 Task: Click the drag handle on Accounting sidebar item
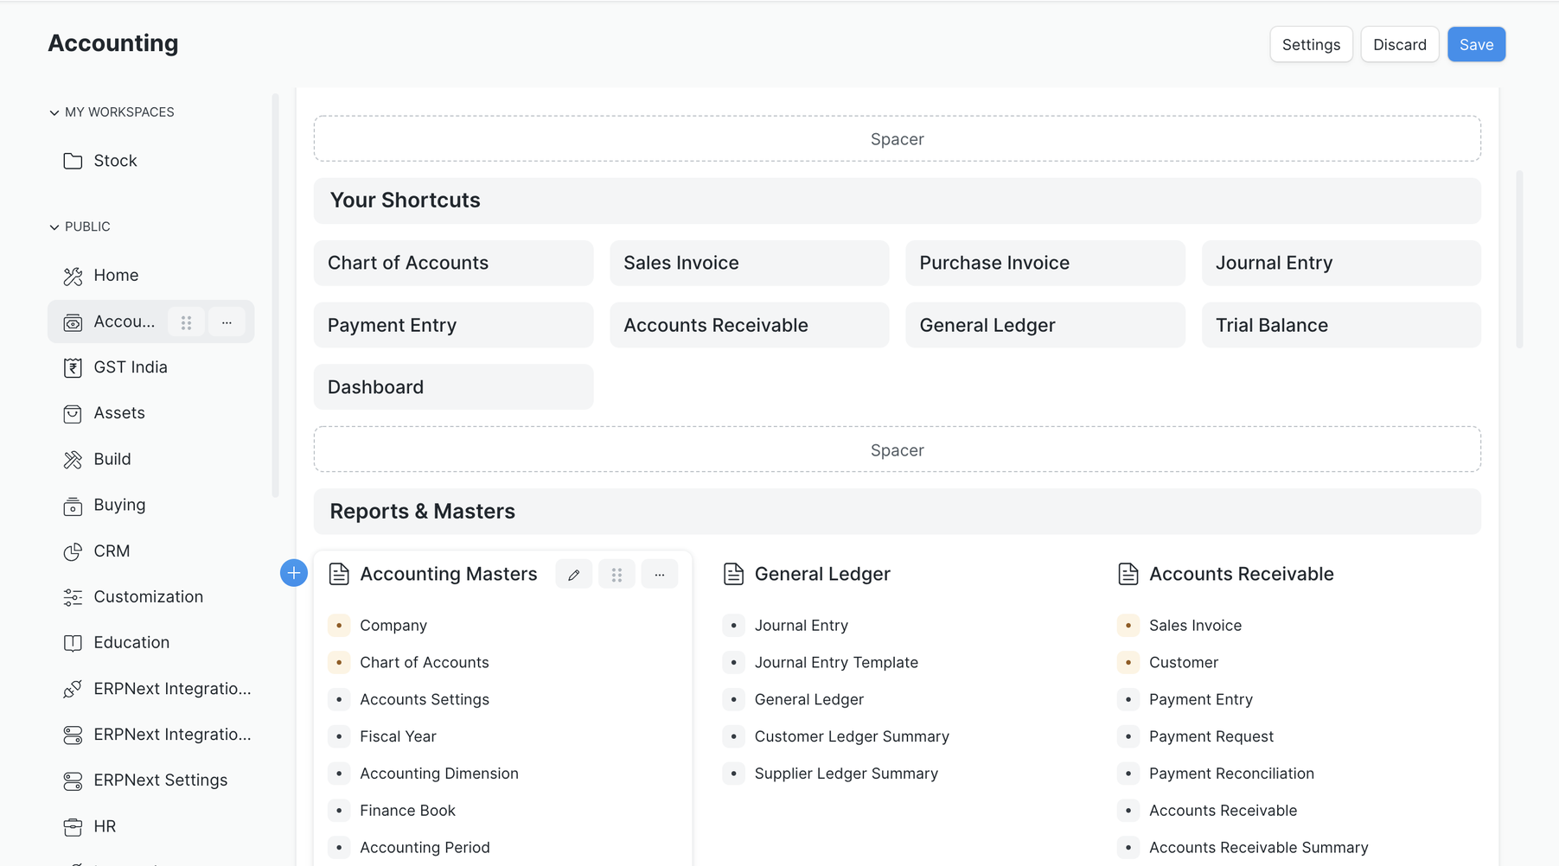pos(186,322)
